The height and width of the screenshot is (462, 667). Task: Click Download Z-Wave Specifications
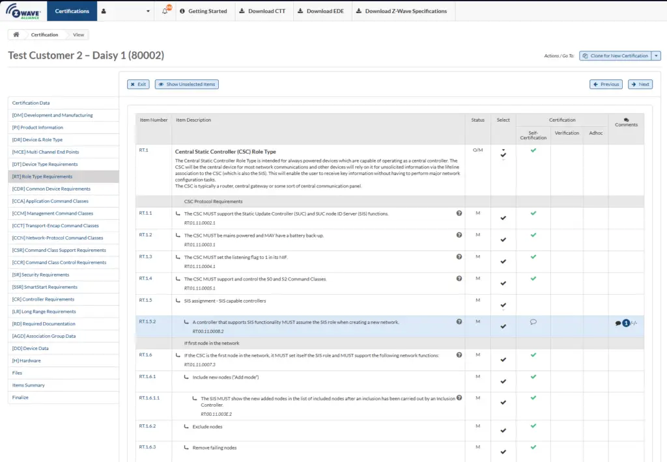point(401,11)
